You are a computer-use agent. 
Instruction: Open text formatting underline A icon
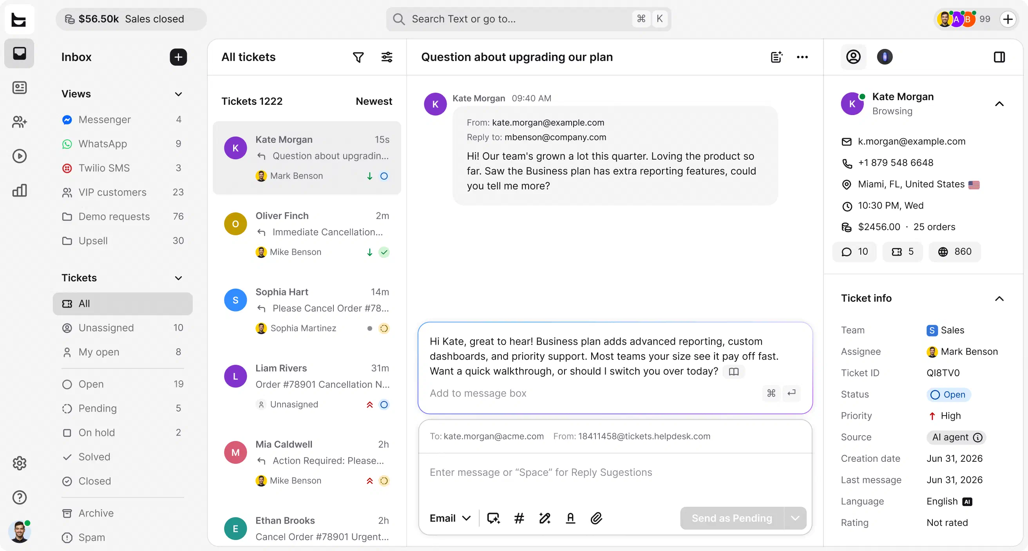coord(570,518)
